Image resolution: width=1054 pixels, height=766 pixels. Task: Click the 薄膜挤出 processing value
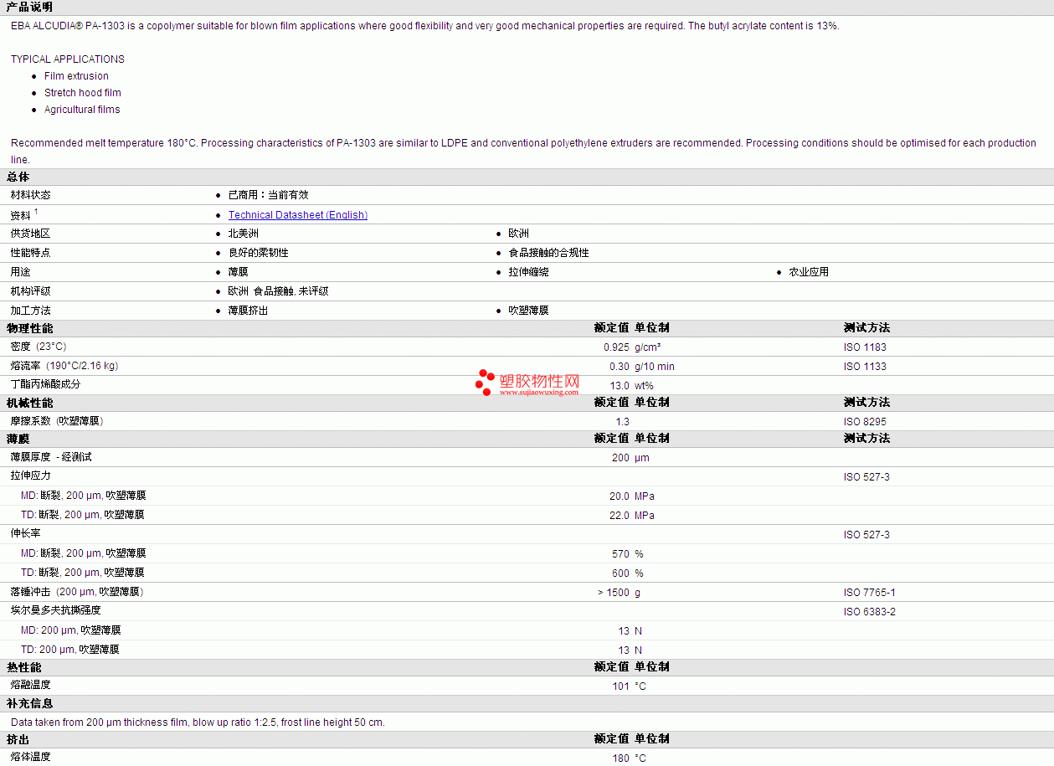pyautogui.click(x=249, y=311)
